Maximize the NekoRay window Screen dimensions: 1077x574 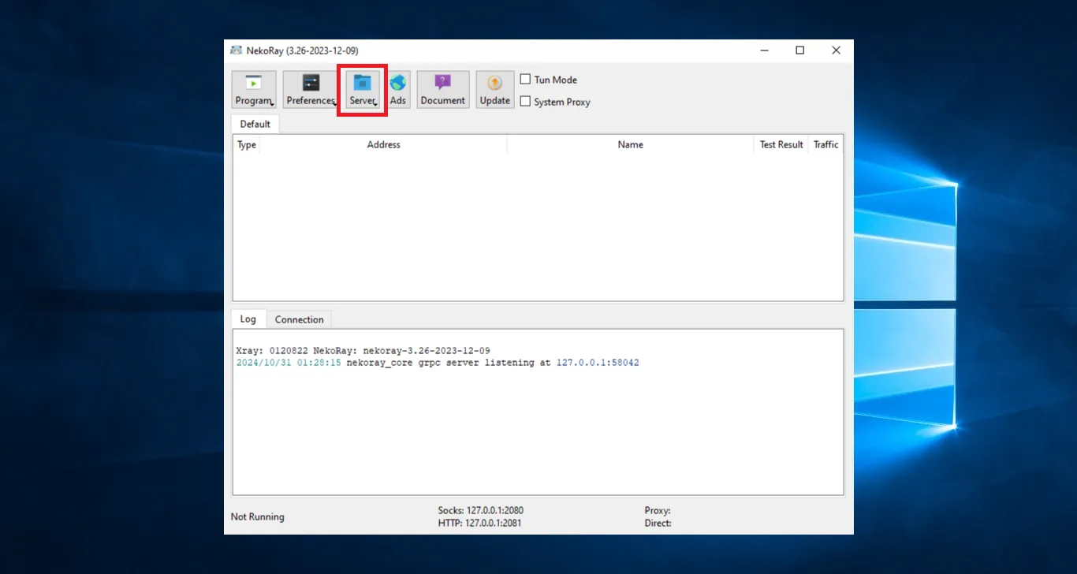800,50
